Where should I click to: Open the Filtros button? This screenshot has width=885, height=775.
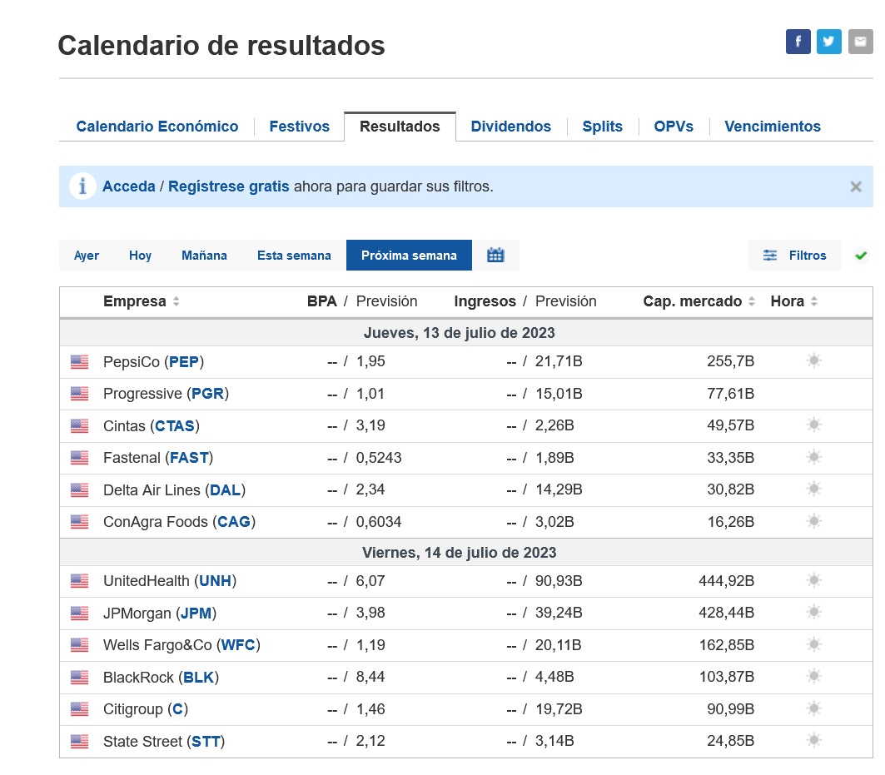click(795, 255)
